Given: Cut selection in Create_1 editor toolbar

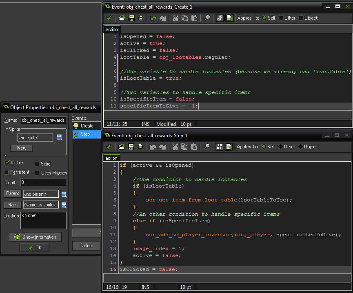Looking at the screenshot, I should click(x=175, y=18).
